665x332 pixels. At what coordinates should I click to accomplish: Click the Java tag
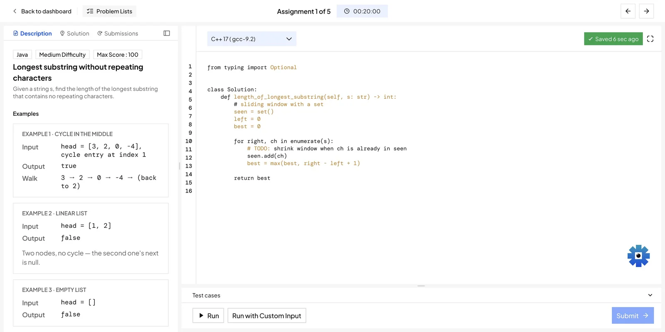(x=22, y=54)
